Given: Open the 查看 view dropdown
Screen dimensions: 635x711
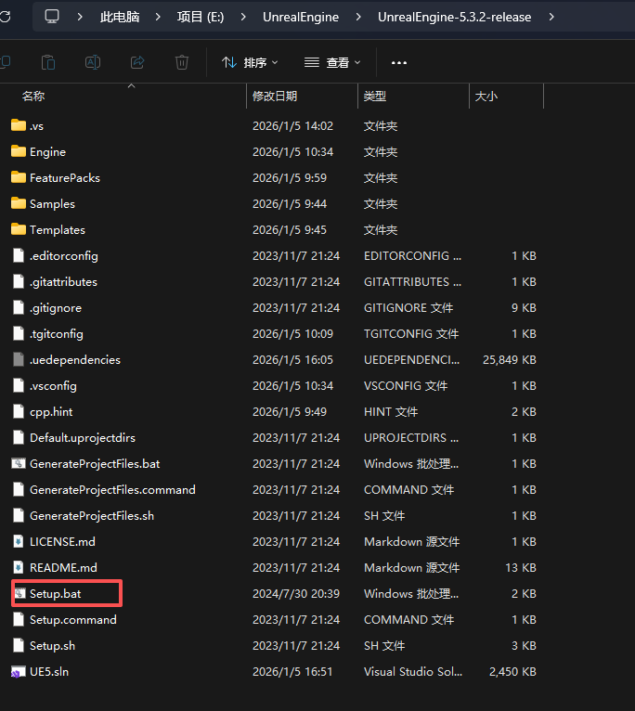Looking at the screenshot, I should click(x=332, y=62).
